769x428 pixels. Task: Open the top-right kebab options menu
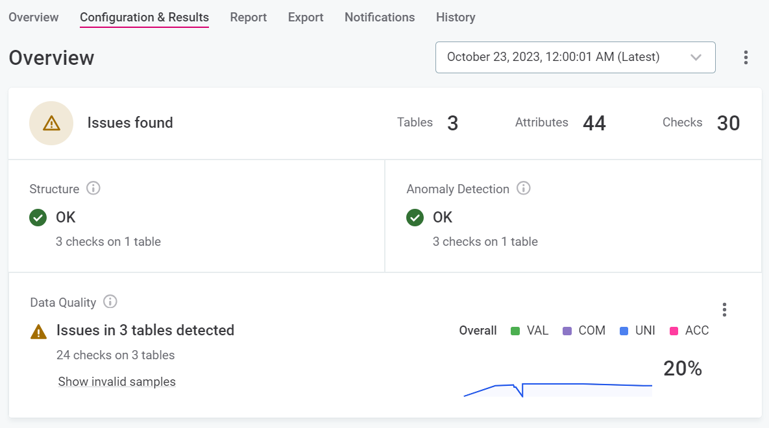click(745, 57)
